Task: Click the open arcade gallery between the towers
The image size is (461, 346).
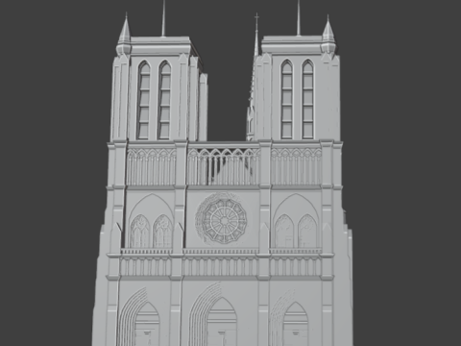Action: (x=224, y=166)
